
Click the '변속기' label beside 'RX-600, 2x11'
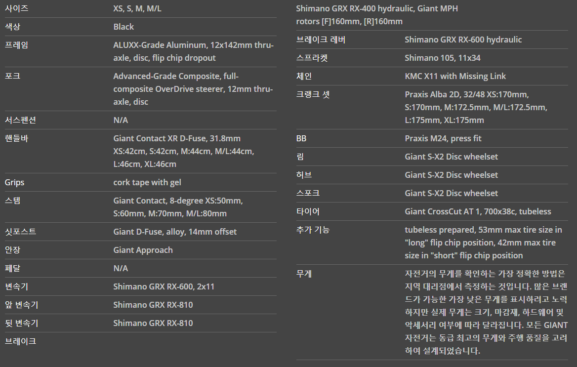coord(17,287)
